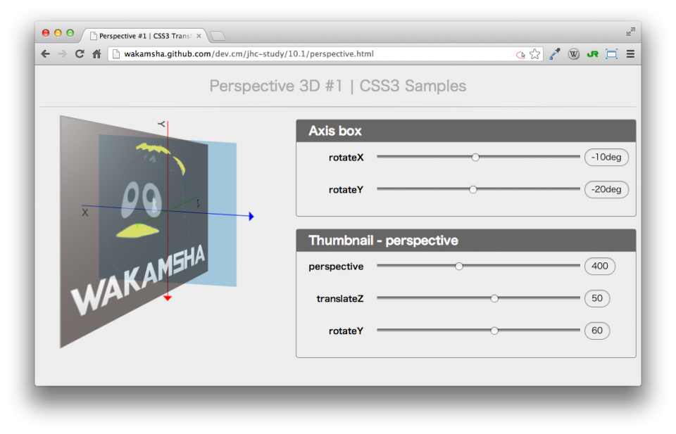Bookmark this page with the star icon

[x=535, y=53]
